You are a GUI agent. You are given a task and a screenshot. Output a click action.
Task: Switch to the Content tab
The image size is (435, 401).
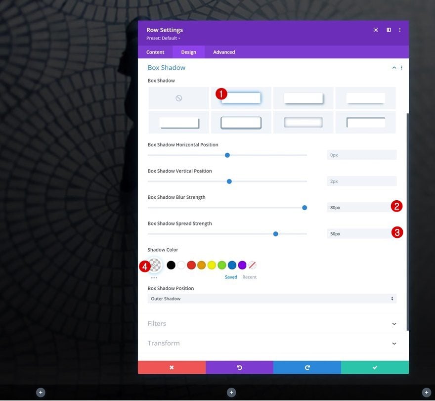click(x=155, y=52)
